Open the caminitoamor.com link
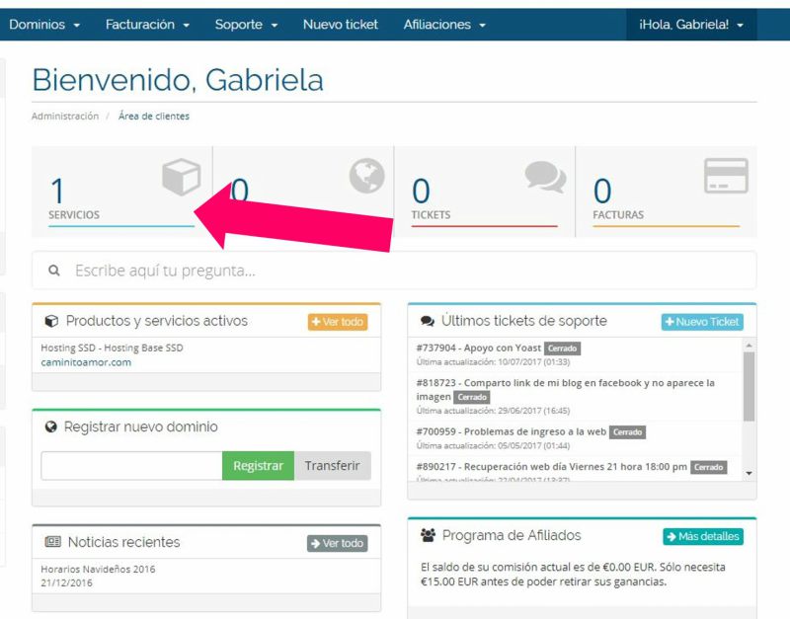Screen dimensions: 790x619 86,362
